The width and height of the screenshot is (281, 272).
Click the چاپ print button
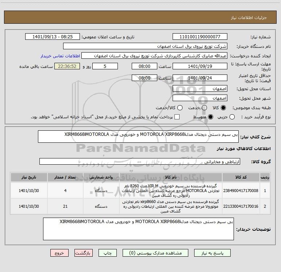[x=108, y=253]
